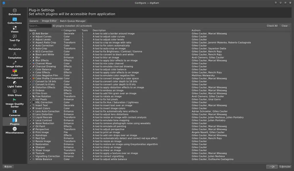Image resolution: width=294 pixels, height=171 pixels.
Task: Open the Cameras settings section
Action: [x=14, y=113]
